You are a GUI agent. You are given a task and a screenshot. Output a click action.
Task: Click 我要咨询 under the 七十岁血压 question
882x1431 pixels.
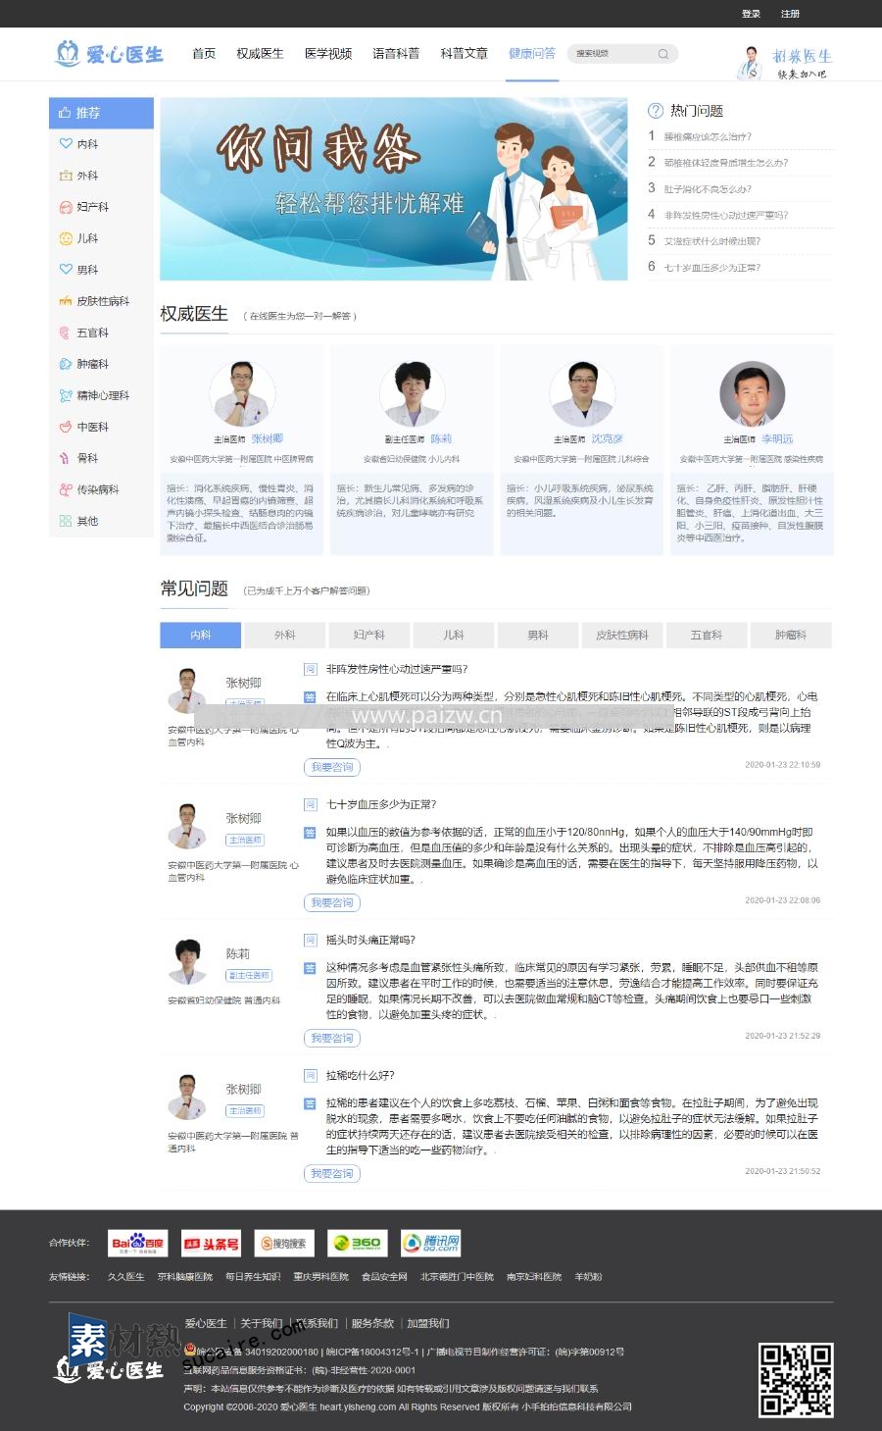[x=331, y=902]
